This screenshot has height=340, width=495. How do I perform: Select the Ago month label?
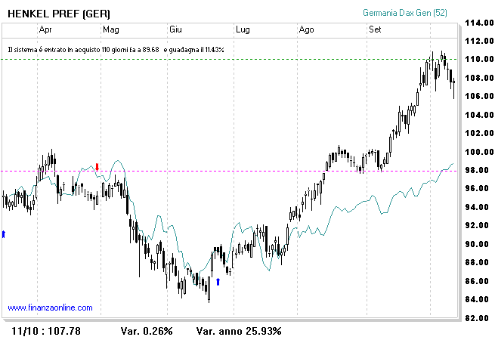click(306, 29)
